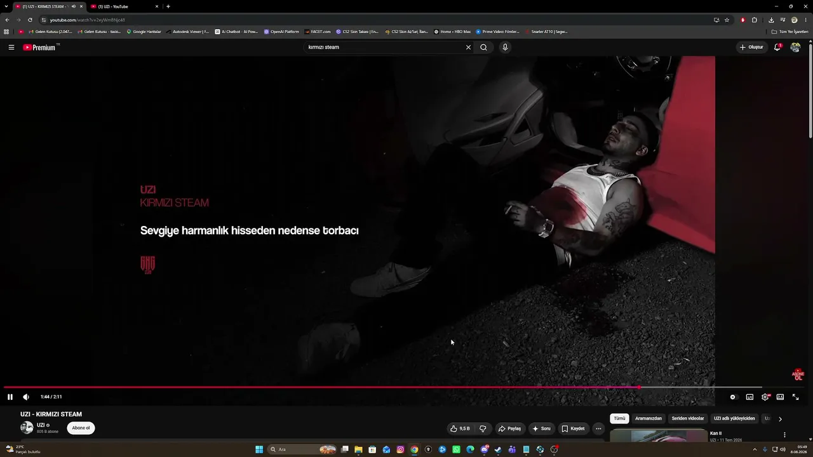Like the video showing 9,5 B

tap(460, 428)
